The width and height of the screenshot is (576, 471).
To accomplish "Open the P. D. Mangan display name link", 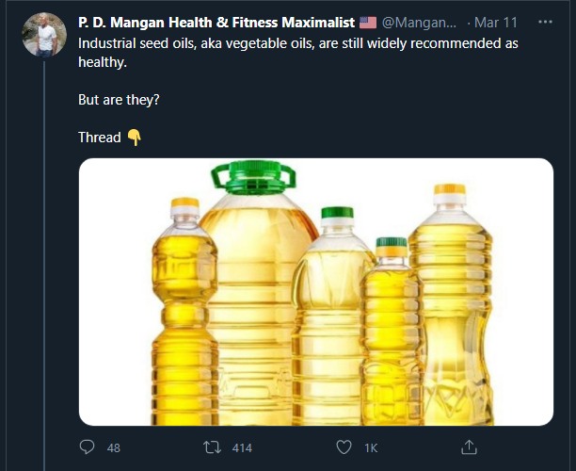I will tap(216, 22).
